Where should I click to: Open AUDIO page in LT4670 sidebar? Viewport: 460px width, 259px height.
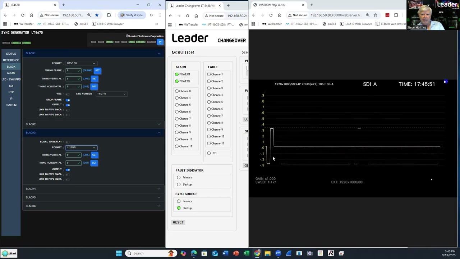tap(11, 73)
